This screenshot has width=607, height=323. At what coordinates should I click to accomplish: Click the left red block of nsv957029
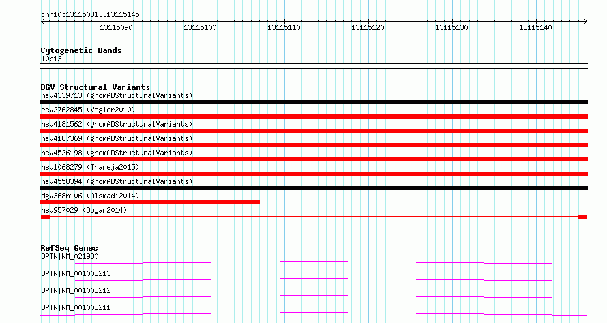coord(45,217)
